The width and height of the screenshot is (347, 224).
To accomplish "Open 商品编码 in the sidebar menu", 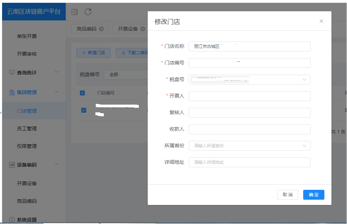I will click(27, 201).
